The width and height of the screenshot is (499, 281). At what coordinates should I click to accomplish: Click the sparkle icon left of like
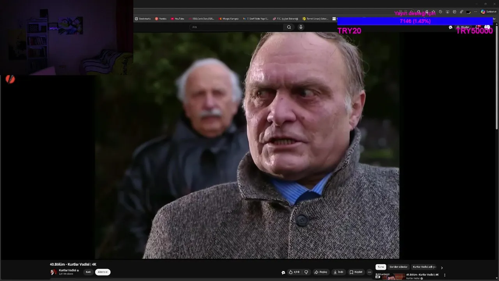283,272
